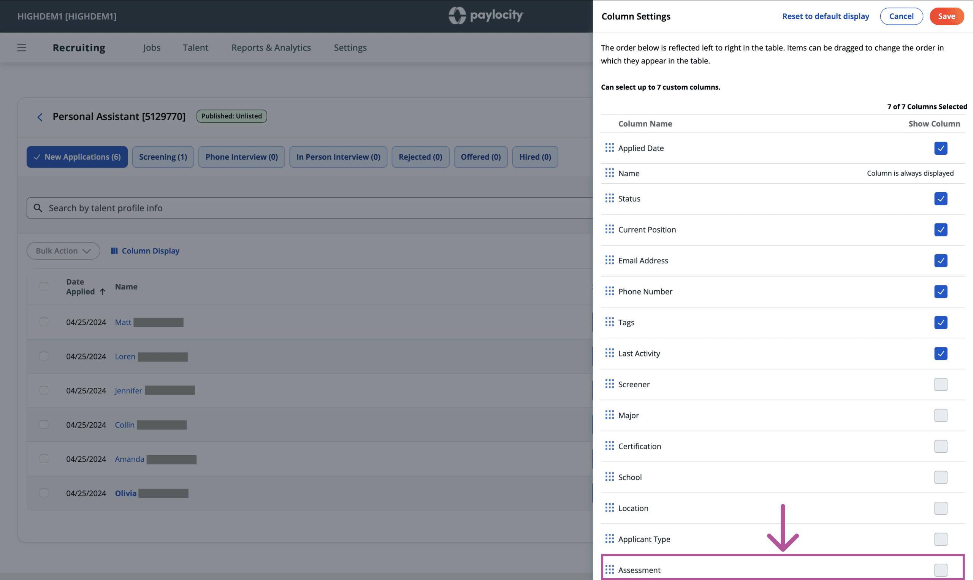The image size is (973, 580).
Task: Click Reset to default display link
Action: [x=825, y=16]
